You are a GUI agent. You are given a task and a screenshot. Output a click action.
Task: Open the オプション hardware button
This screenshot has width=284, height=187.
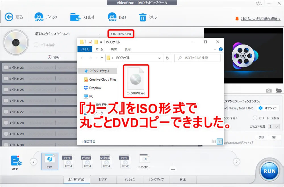click(x=268, y=108)
